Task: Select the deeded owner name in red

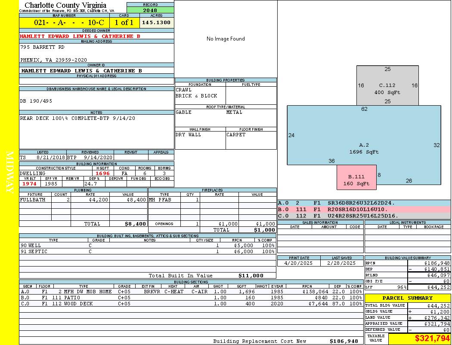Action: [x=80, y=36]
